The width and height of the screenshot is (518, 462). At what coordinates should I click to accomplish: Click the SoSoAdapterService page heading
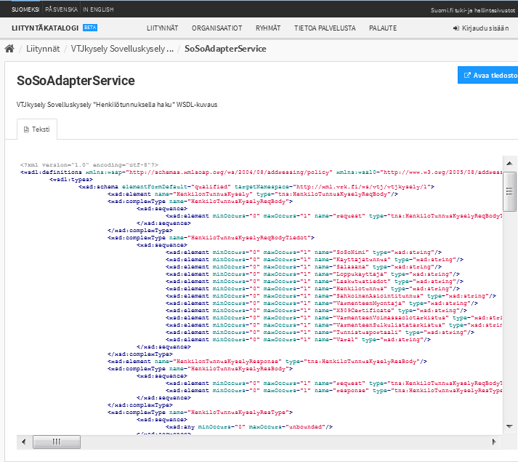[76, 81]
